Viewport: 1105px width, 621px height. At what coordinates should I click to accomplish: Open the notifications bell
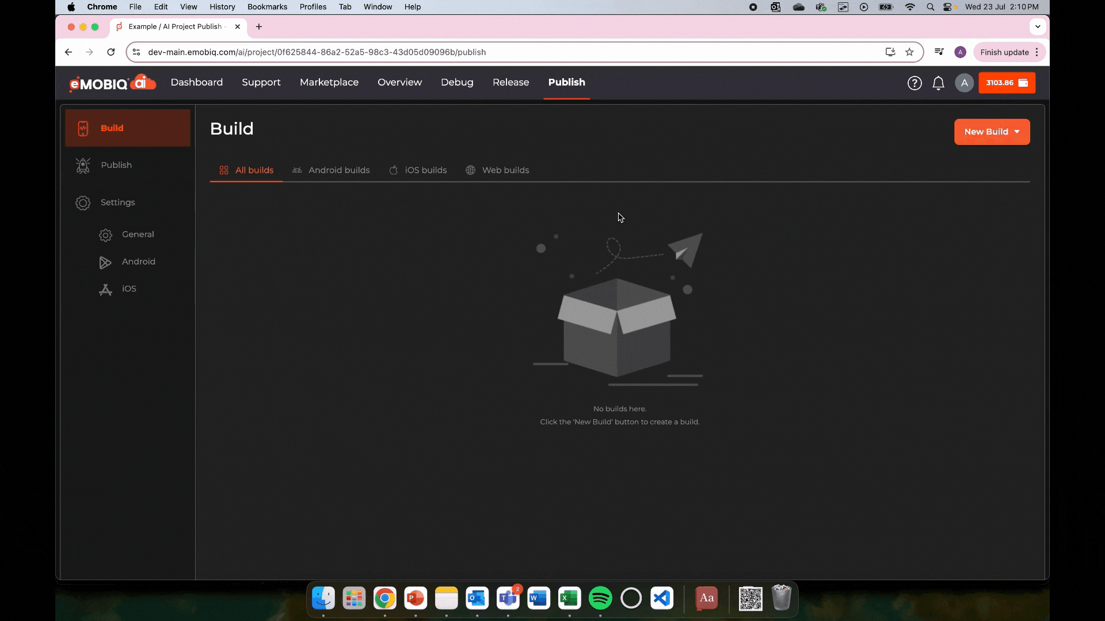[938, 83]
